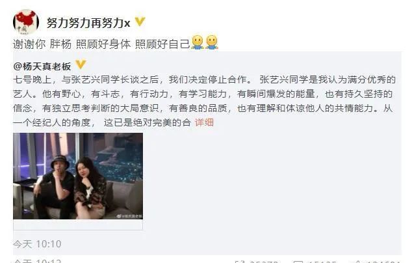Open the @杨天真老板 mention link
412x263 pixels.
pyautogui.click(x=42, y=66)
